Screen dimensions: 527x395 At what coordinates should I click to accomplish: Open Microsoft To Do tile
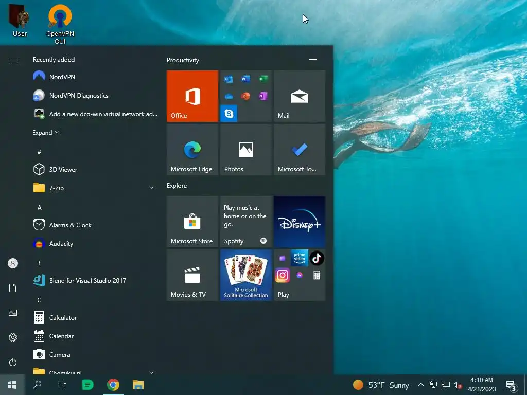(x=300, y=150)
